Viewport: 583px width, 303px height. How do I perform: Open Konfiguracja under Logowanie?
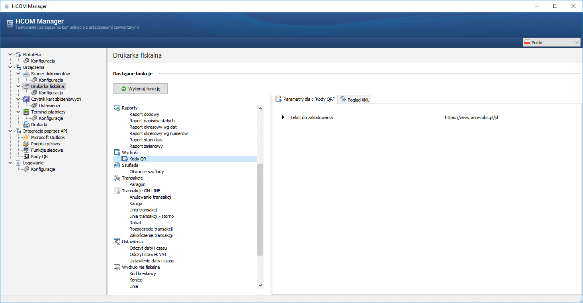[43, 169]
